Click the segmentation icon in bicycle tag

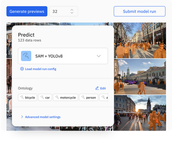click(x=22, y=97)
